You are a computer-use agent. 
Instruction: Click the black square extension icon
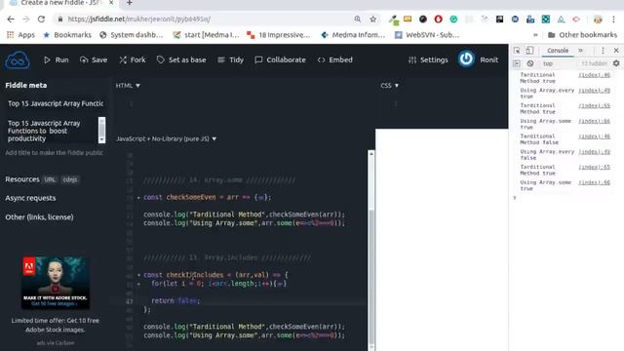(x=499, y=19)
